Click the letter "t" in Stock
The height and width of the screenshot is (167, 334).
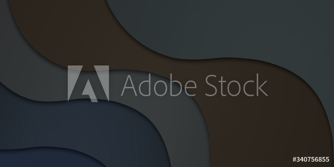222,87
